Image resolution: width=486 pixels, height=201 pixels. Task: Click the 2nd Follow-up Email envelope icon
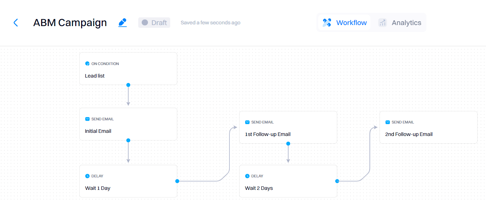click(x=387, y=122)
